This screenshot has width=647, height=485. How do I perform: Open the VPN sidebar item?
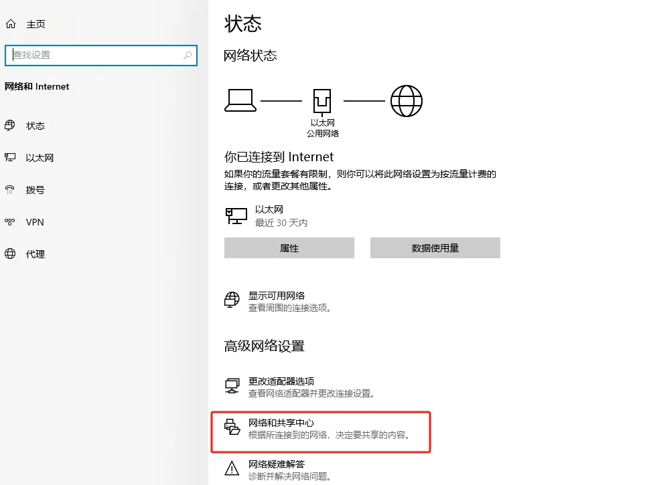tap(35, 222)
